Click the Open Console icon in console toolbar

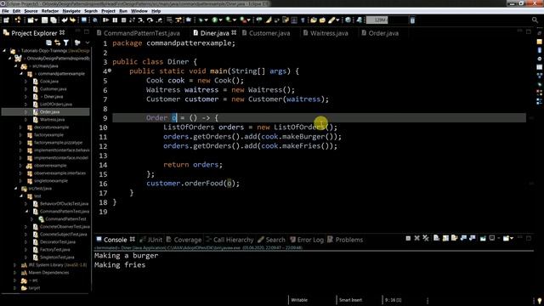point(507,238)
